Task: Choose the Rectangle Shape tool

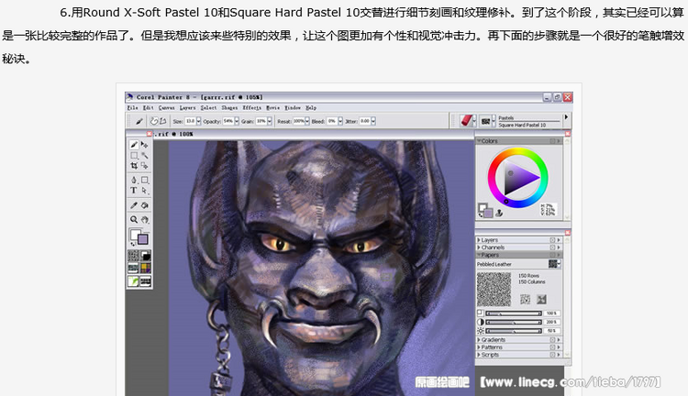Action: coord(144,180)
